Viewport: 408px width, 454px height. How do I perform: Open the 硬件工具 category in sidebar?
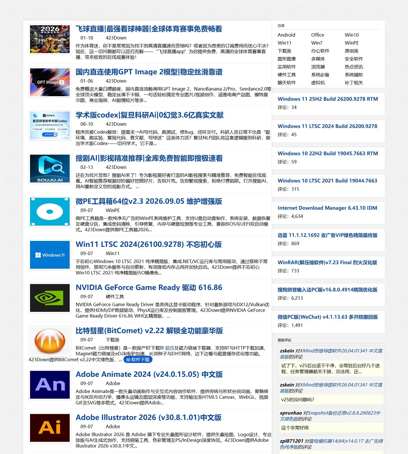pos(287,75)
